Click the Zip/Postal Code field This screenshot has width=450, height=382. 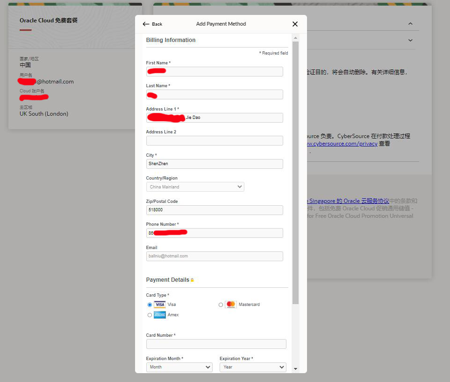point(214,210)
